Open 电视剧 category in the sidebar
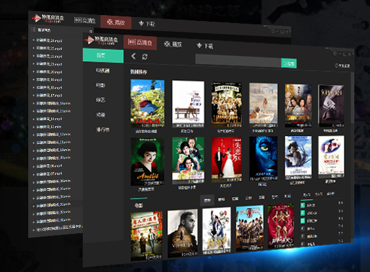The width and height of the screenshot is (370, 272). [x=103, y=70]
